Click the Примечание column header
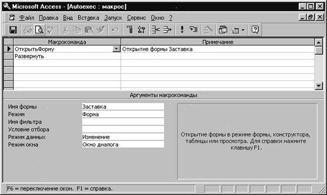The width and height of the screenshot is (327, 195). [218, 42]
